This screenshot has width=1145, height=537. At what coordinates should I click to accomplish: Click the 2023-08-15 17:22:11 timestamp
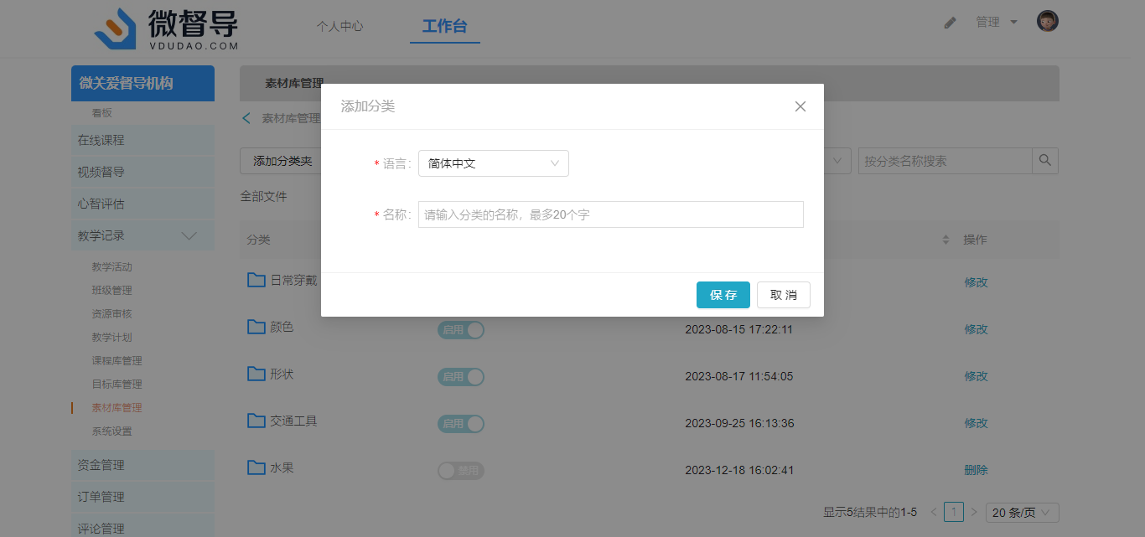[739, 329]
